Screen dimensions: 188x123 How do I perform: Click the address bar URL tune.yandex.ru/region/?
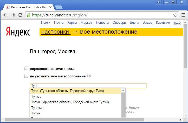point(60,15)
